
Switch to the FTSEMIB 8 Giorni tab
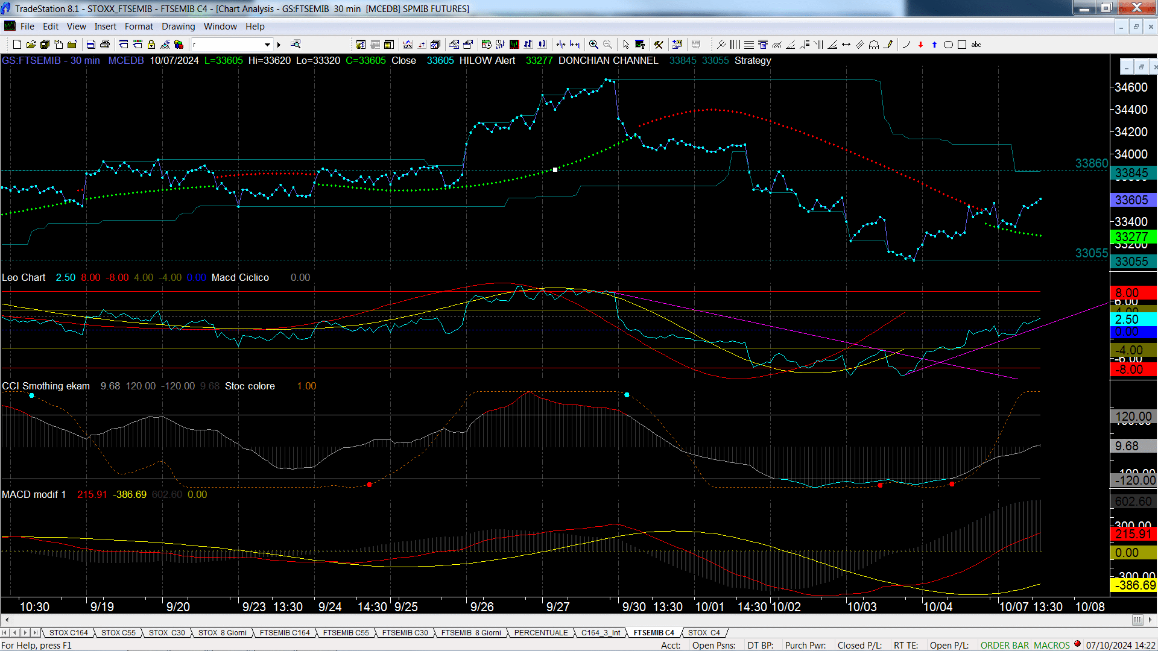point(471,633)
